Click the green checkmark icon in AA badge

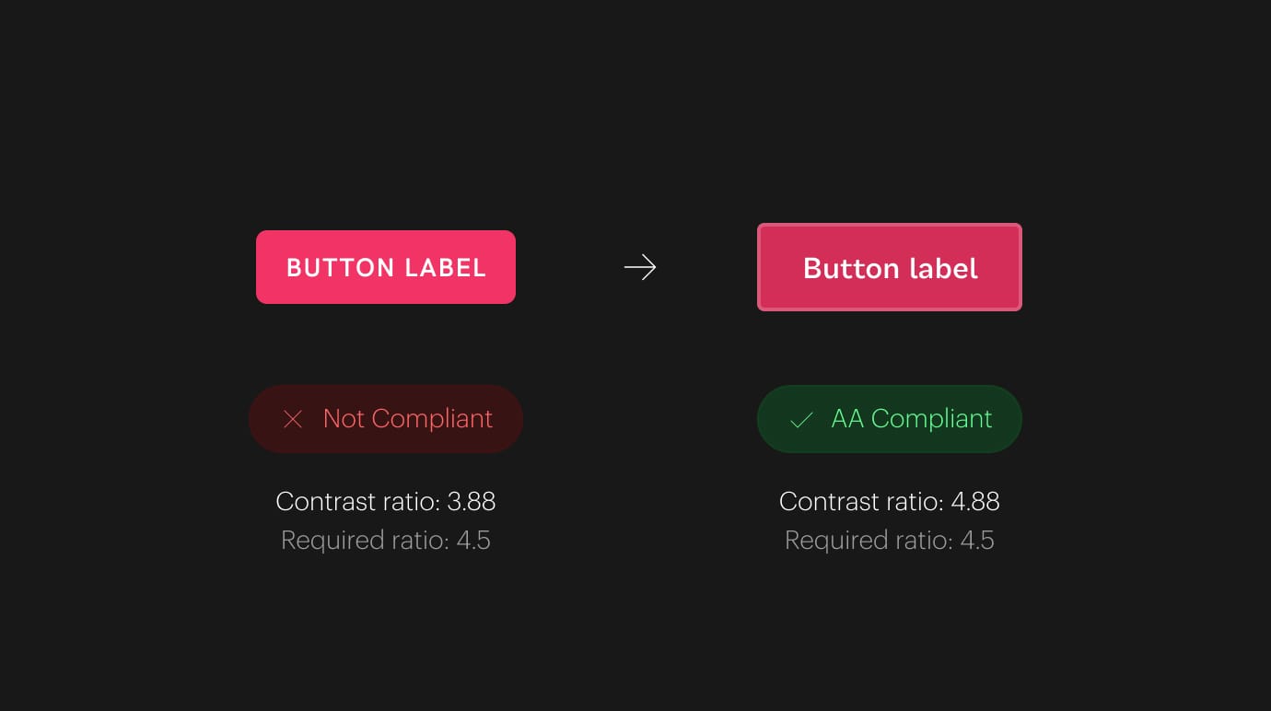click(x=801, y=420)
